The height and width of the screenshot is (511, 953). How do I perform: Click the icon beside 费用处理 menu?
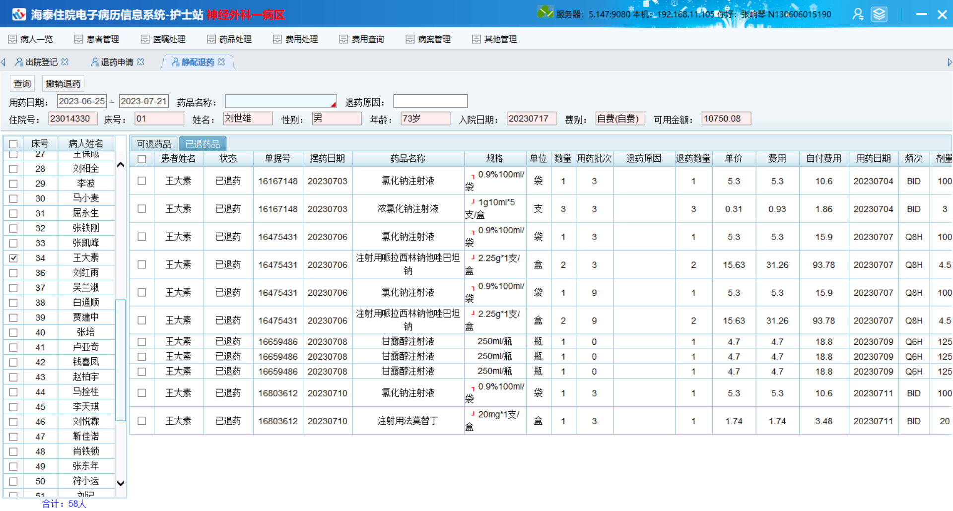click(x=277, y=39)
